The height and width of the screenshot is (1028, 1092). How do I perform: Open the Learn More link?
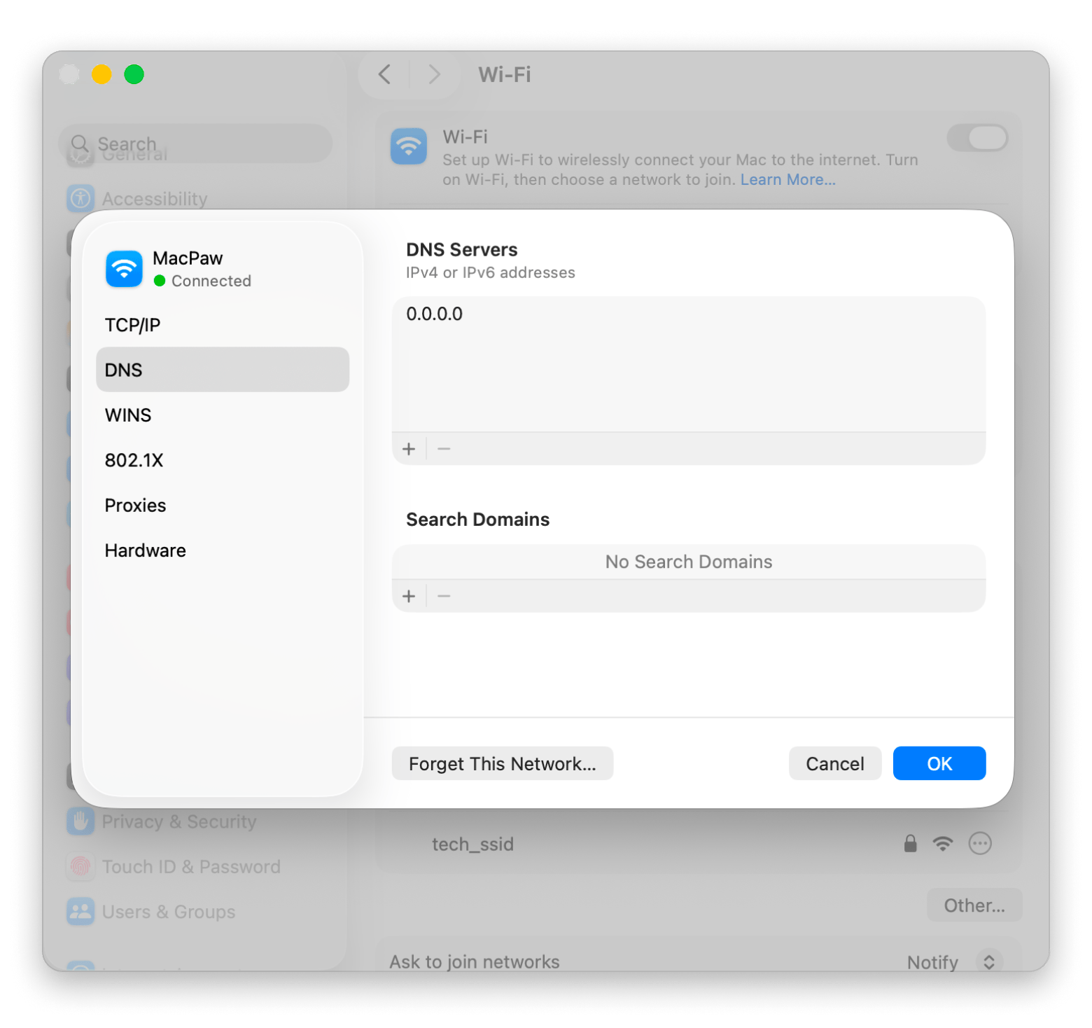point(787,180)
